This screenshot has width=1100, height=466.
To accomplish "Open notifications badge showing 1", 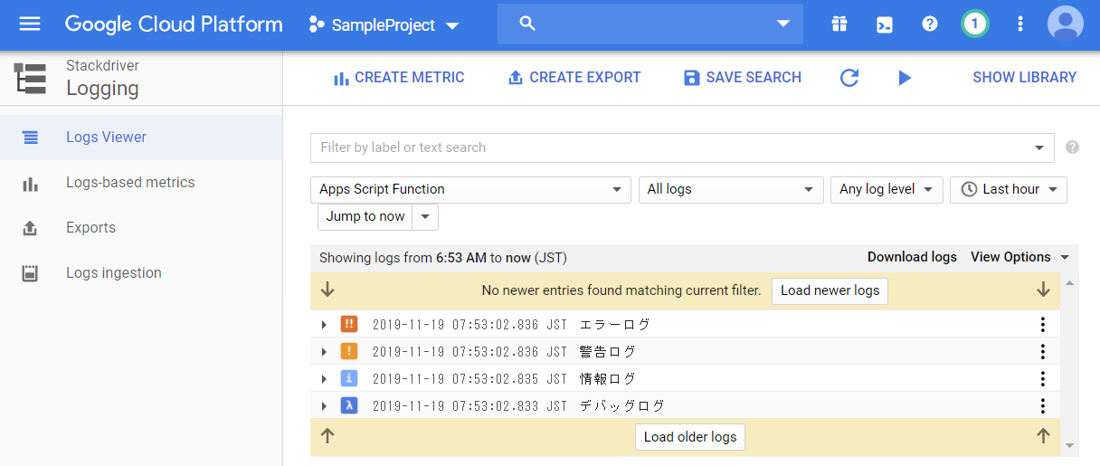I will (x=974, y=24).
